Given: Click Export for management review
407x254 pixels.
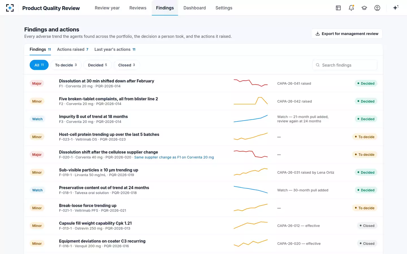Looking at the screenshot, I should (347, 34).
